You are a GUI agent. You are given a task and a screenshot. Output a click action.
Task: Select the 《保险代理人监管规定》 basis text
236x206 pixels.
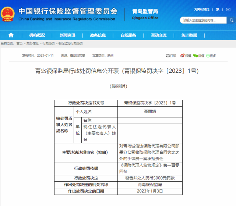[150, 168]
